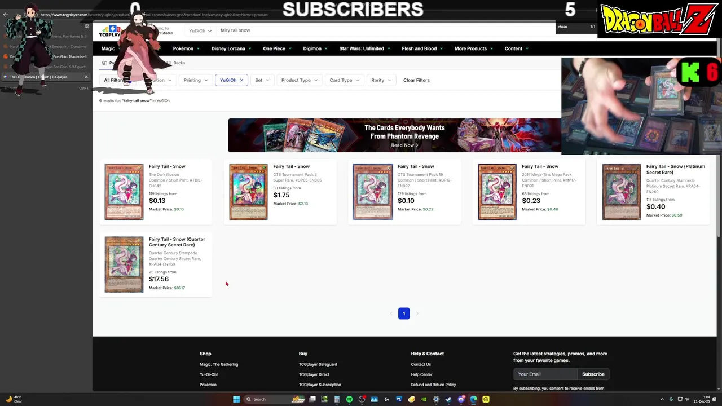This screenshot has height=406, width=722.
Task: Open the OTS Tournament Pack 19 card image
Action: tap(373, 192)
